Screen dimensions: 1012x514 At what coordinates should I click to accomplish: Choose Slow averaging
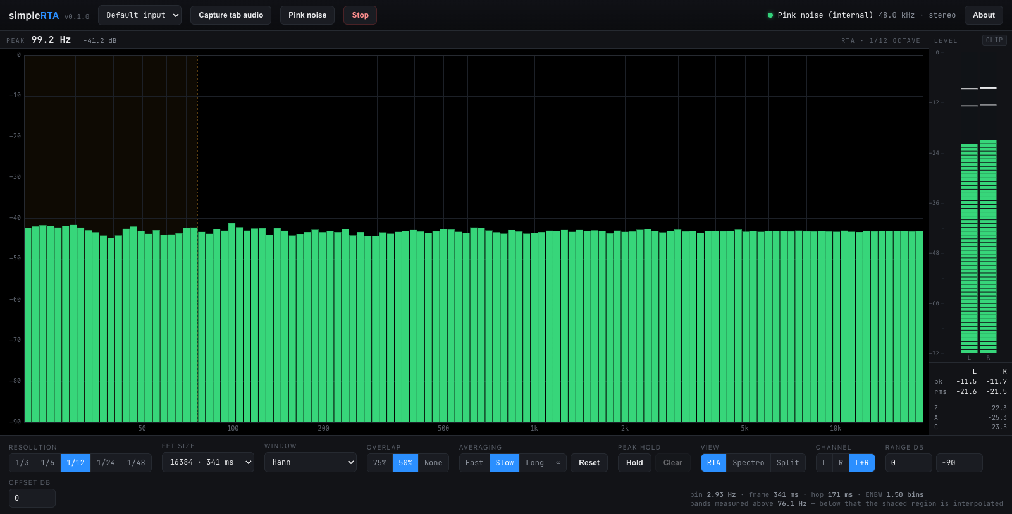point(505,463)
